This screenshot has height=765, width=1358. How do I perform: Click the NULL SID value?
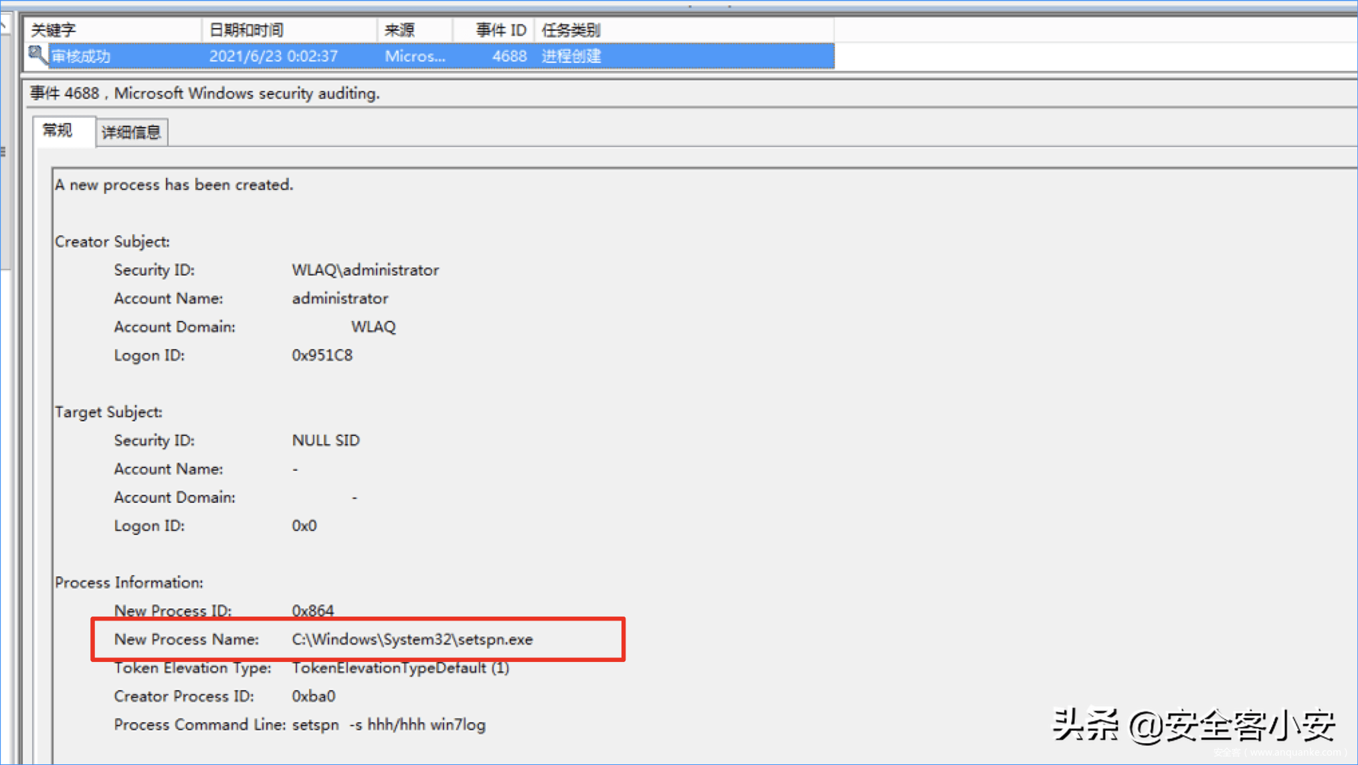(x=326, y=441)
